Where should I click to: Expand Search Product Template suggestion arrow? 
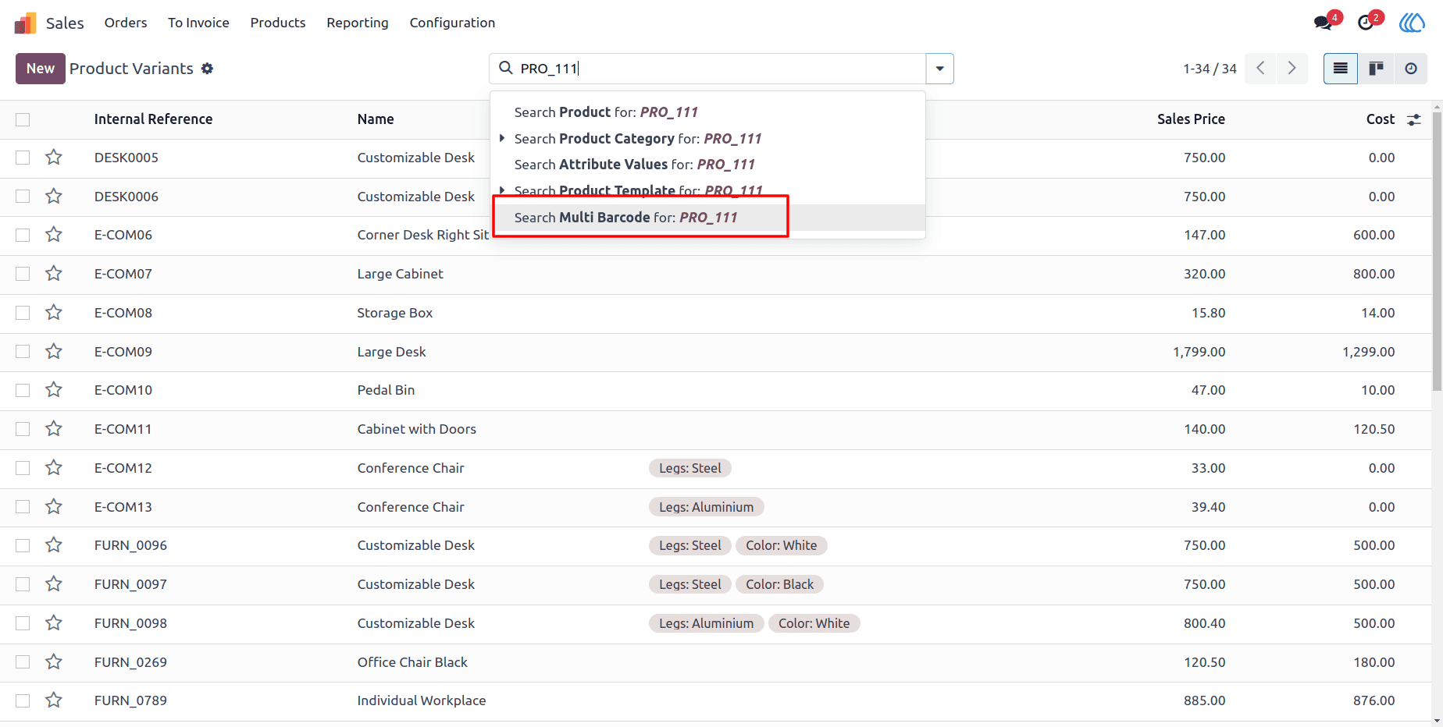[x=502, y=190]
